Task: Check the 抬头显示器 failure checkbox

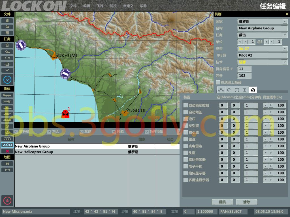Action: pyautogui.click(x=185, y=173)
